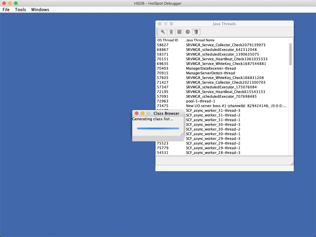Click the Show Thread Information icon
316x237 pixels.
point(188,32)
